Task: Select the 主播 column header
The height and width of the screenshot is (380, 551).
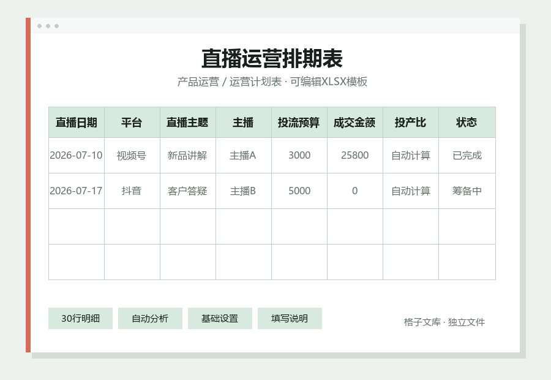Action: pos(244,123)
